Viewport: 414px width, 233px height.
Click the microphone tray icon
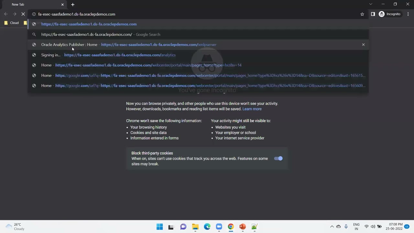coord(346,227)
